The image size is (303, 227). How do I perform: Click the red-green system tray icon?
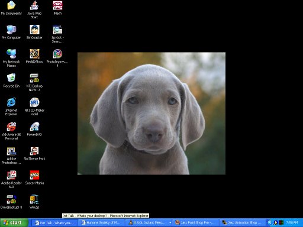[x=281, y=223]
